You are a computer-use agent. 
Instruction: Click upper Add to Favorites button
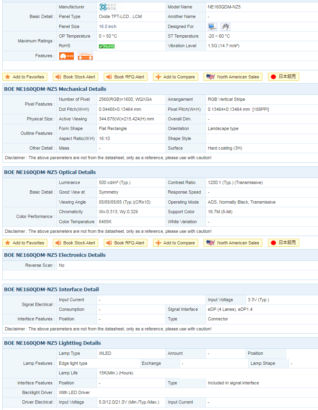click(x=25, y=77)
